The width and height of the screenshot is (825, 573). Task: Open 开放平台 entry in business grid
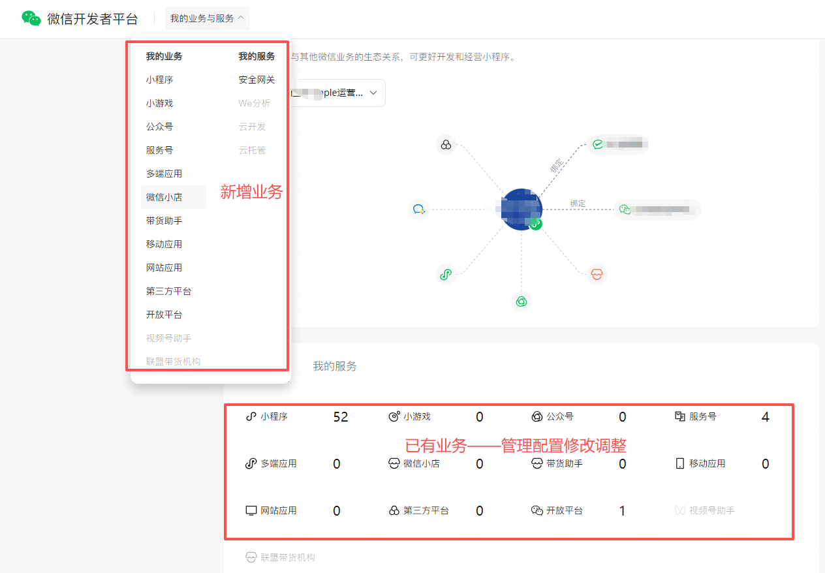(x=564, y=510)
